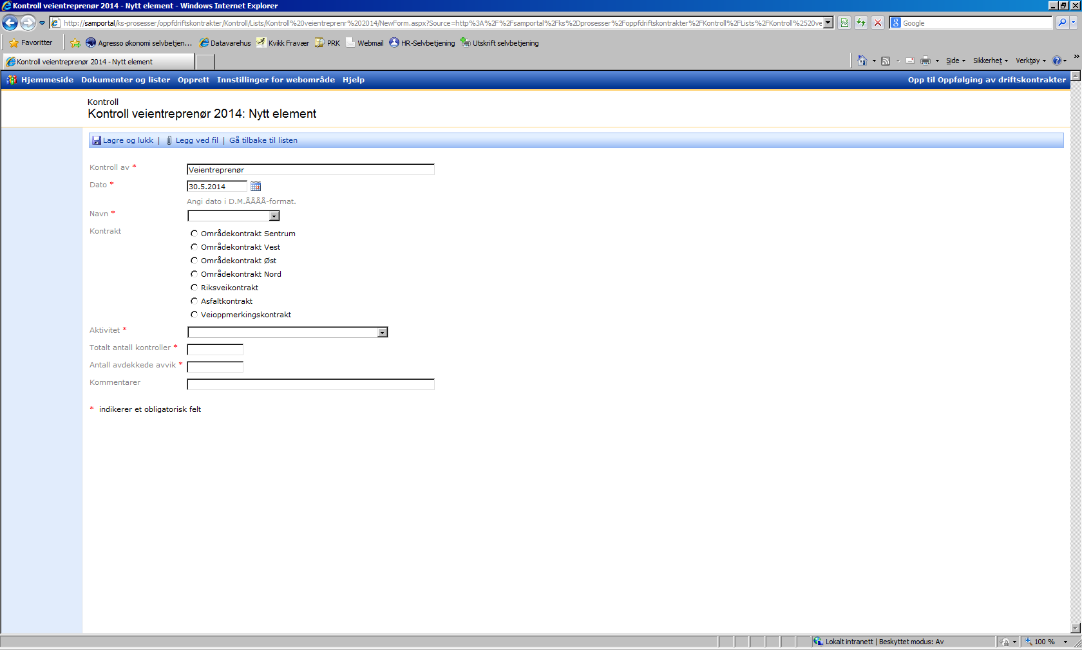Open the Kvikk Fravær favorite
This screenshot has width=1082, height=650.
283,43
